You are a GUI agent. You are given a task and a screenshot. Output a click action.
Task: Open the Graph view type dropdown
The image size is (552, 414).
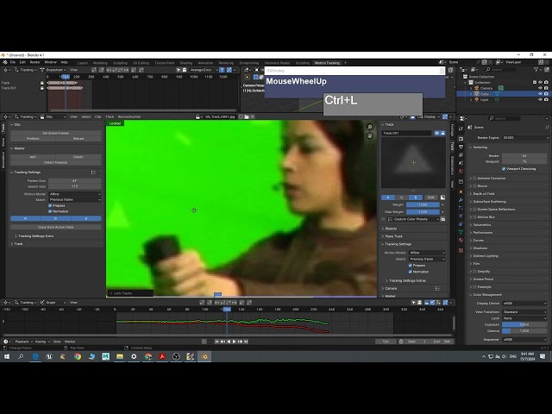point(53,303)
